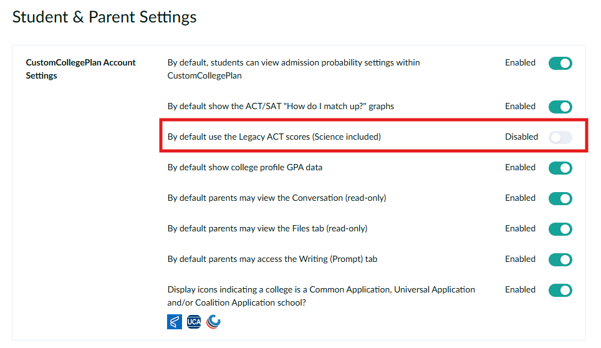Toggle parents may view the Conversation setting

click(560, 198)
